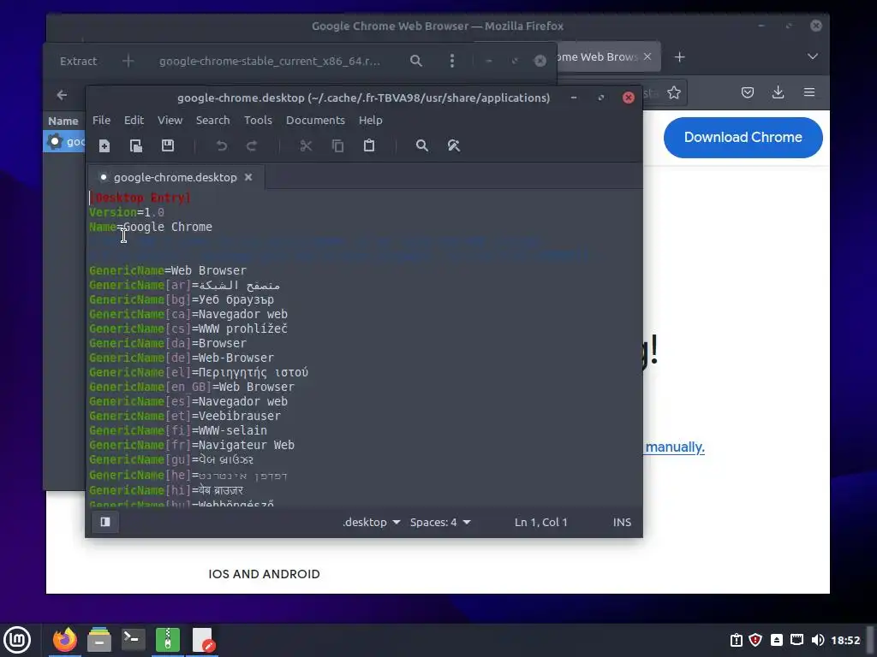Launch the terminal from the taskbar
The width and height of the screenshot is (877, 657).
click(x=133, y=640)
